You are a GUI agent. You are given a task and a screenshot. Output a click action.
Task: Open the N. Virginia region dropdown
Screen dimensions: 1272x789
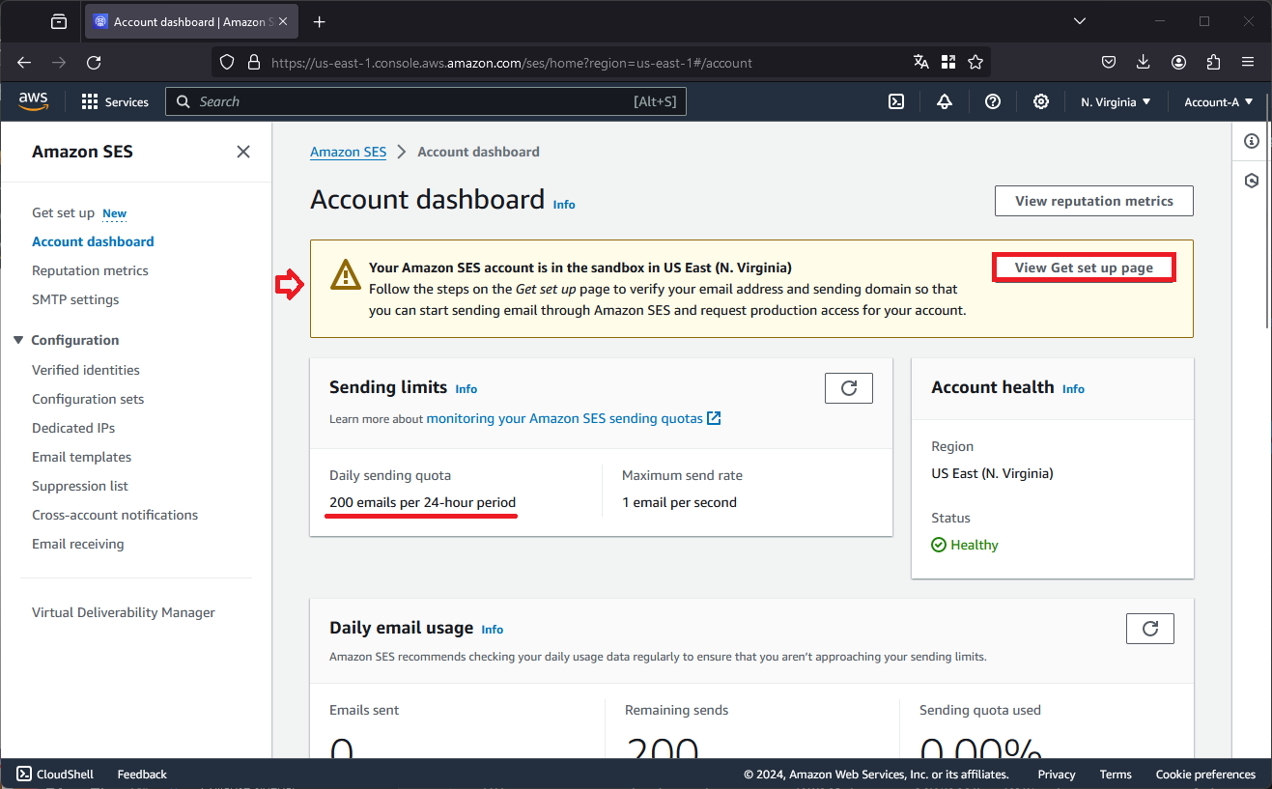[x=1116, y=101]
